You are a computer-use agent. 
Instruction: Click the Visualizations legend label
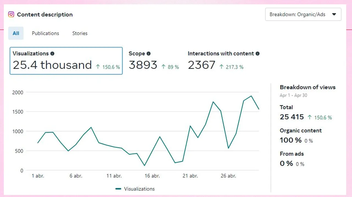coord(139,189)
